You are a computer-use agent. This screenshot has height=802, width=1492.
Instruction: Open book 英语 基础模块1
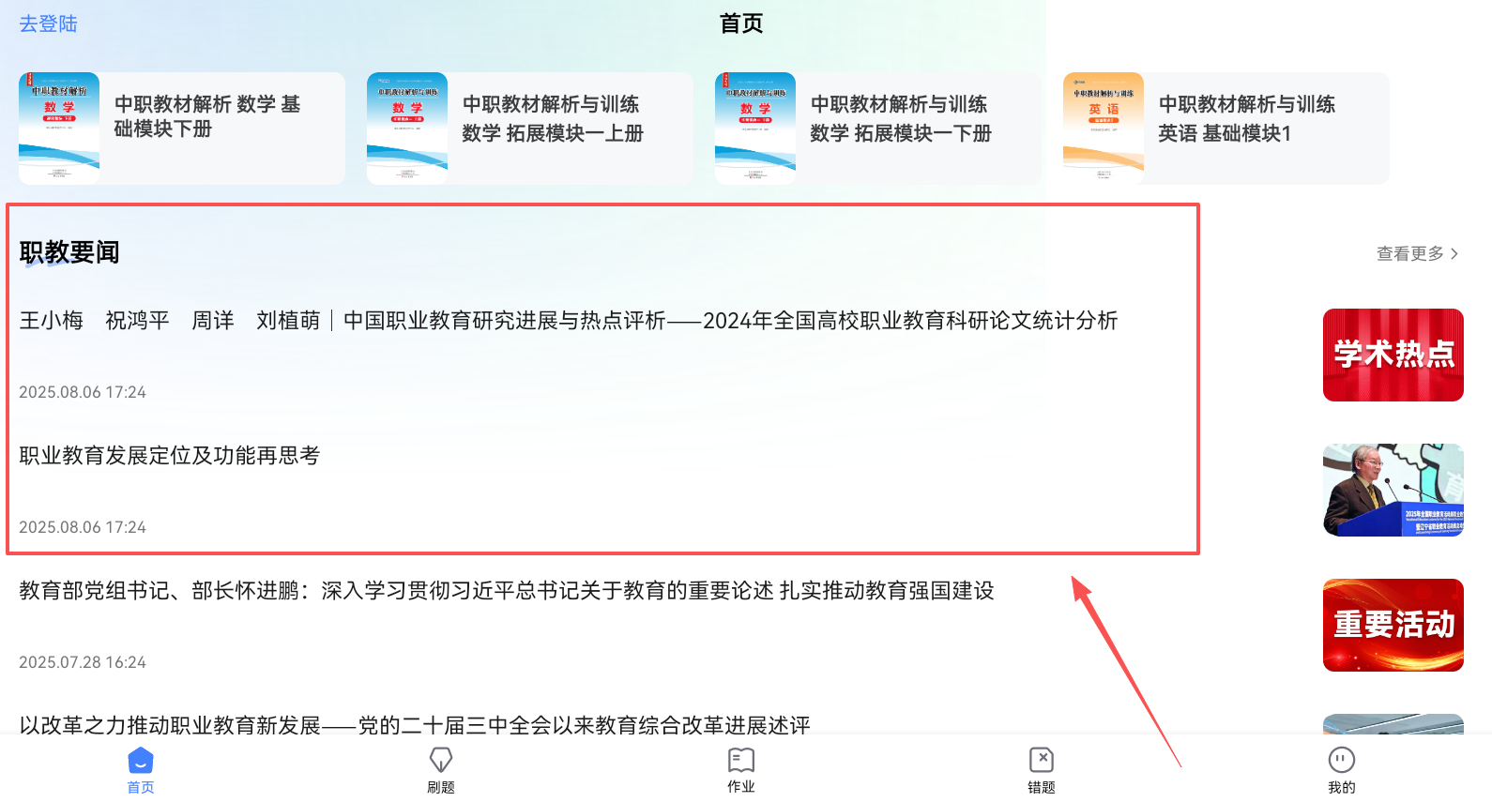[x=1226, y=129]
